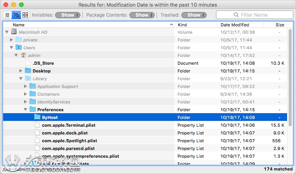The image size is (296, 174).
Task: Select com.apple.systempreferences.plist file name
Action: [x=80, y=156]
